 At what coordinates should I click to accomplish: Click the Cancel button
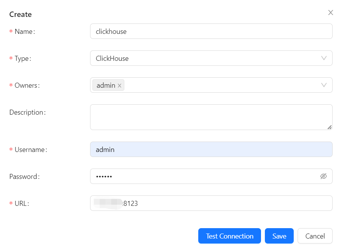[x=315, y=236]
